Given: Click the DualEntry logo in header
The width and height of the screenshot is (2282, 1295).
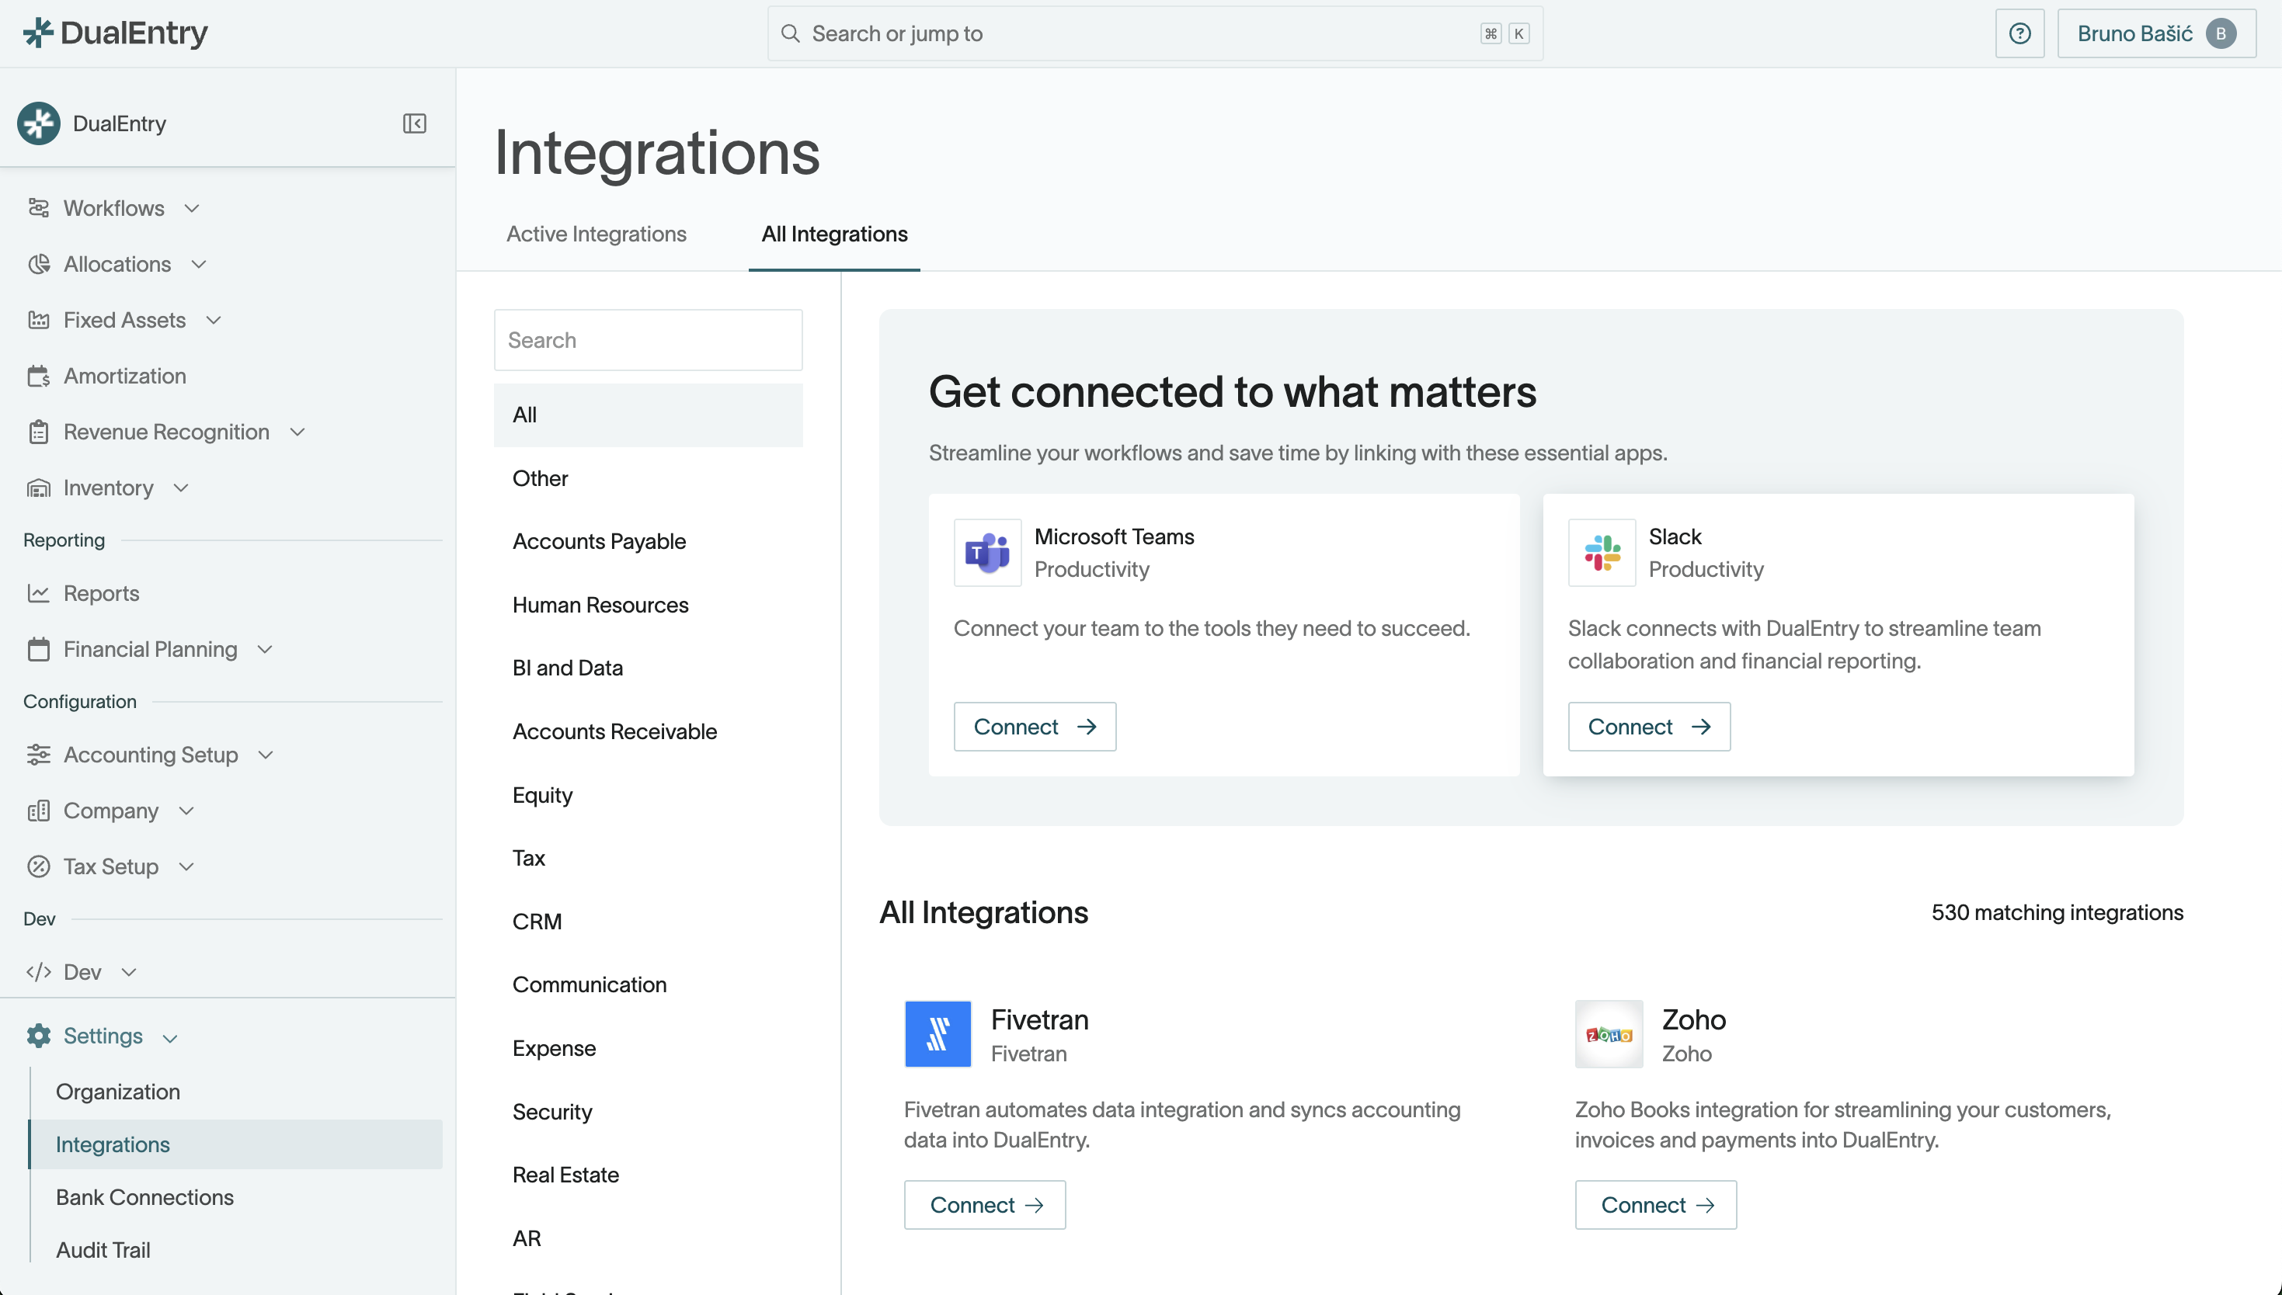Looking at the screenshot, I should click(x=116, y=33).
